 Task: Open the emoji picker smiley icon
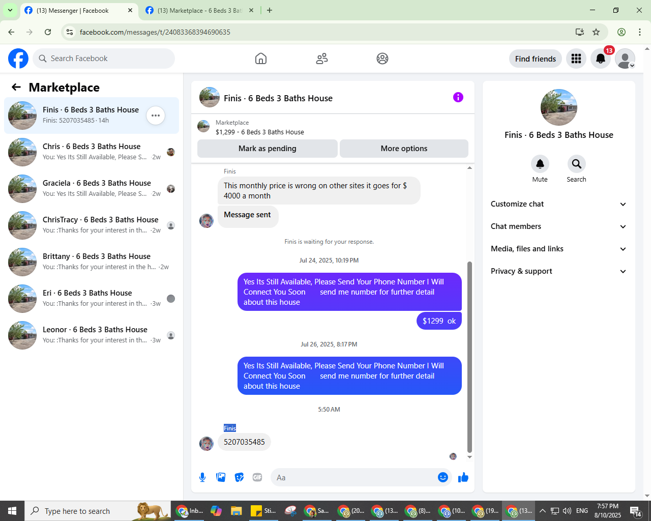click(443, 477)
